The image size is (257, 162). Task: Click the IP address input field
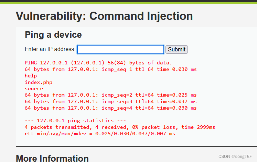120,49
